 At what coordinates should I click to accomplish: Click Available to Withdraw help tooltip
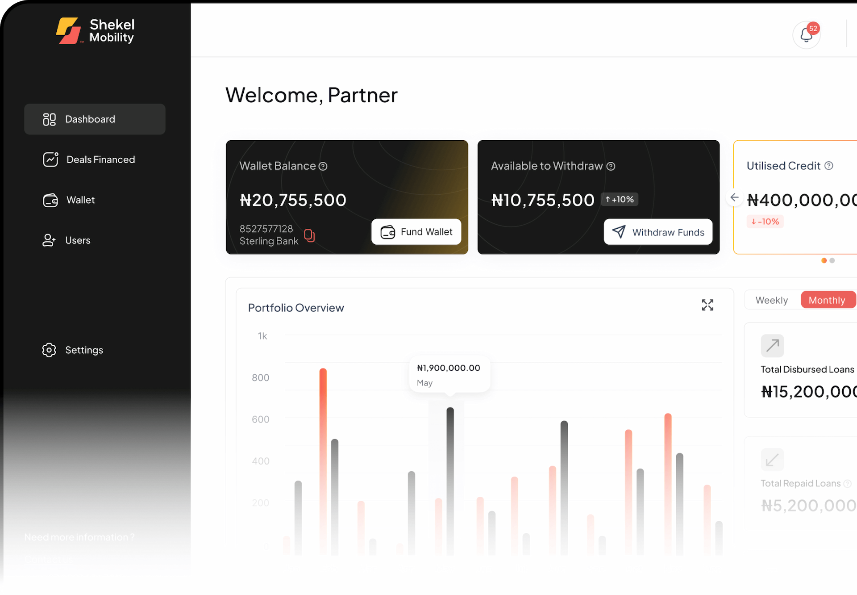(x=611, y=166)
